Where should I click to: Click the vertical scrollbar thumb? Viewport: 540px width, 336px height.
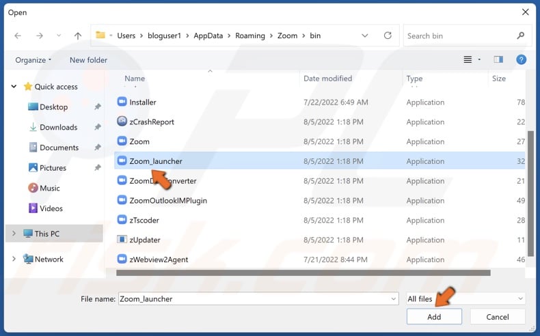(x=530, y=193)
